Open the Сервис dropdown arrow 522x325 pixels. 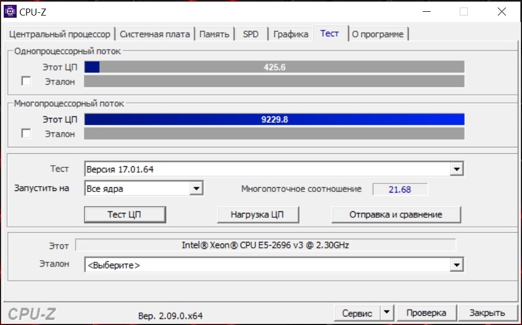click(x=387, y=312)
